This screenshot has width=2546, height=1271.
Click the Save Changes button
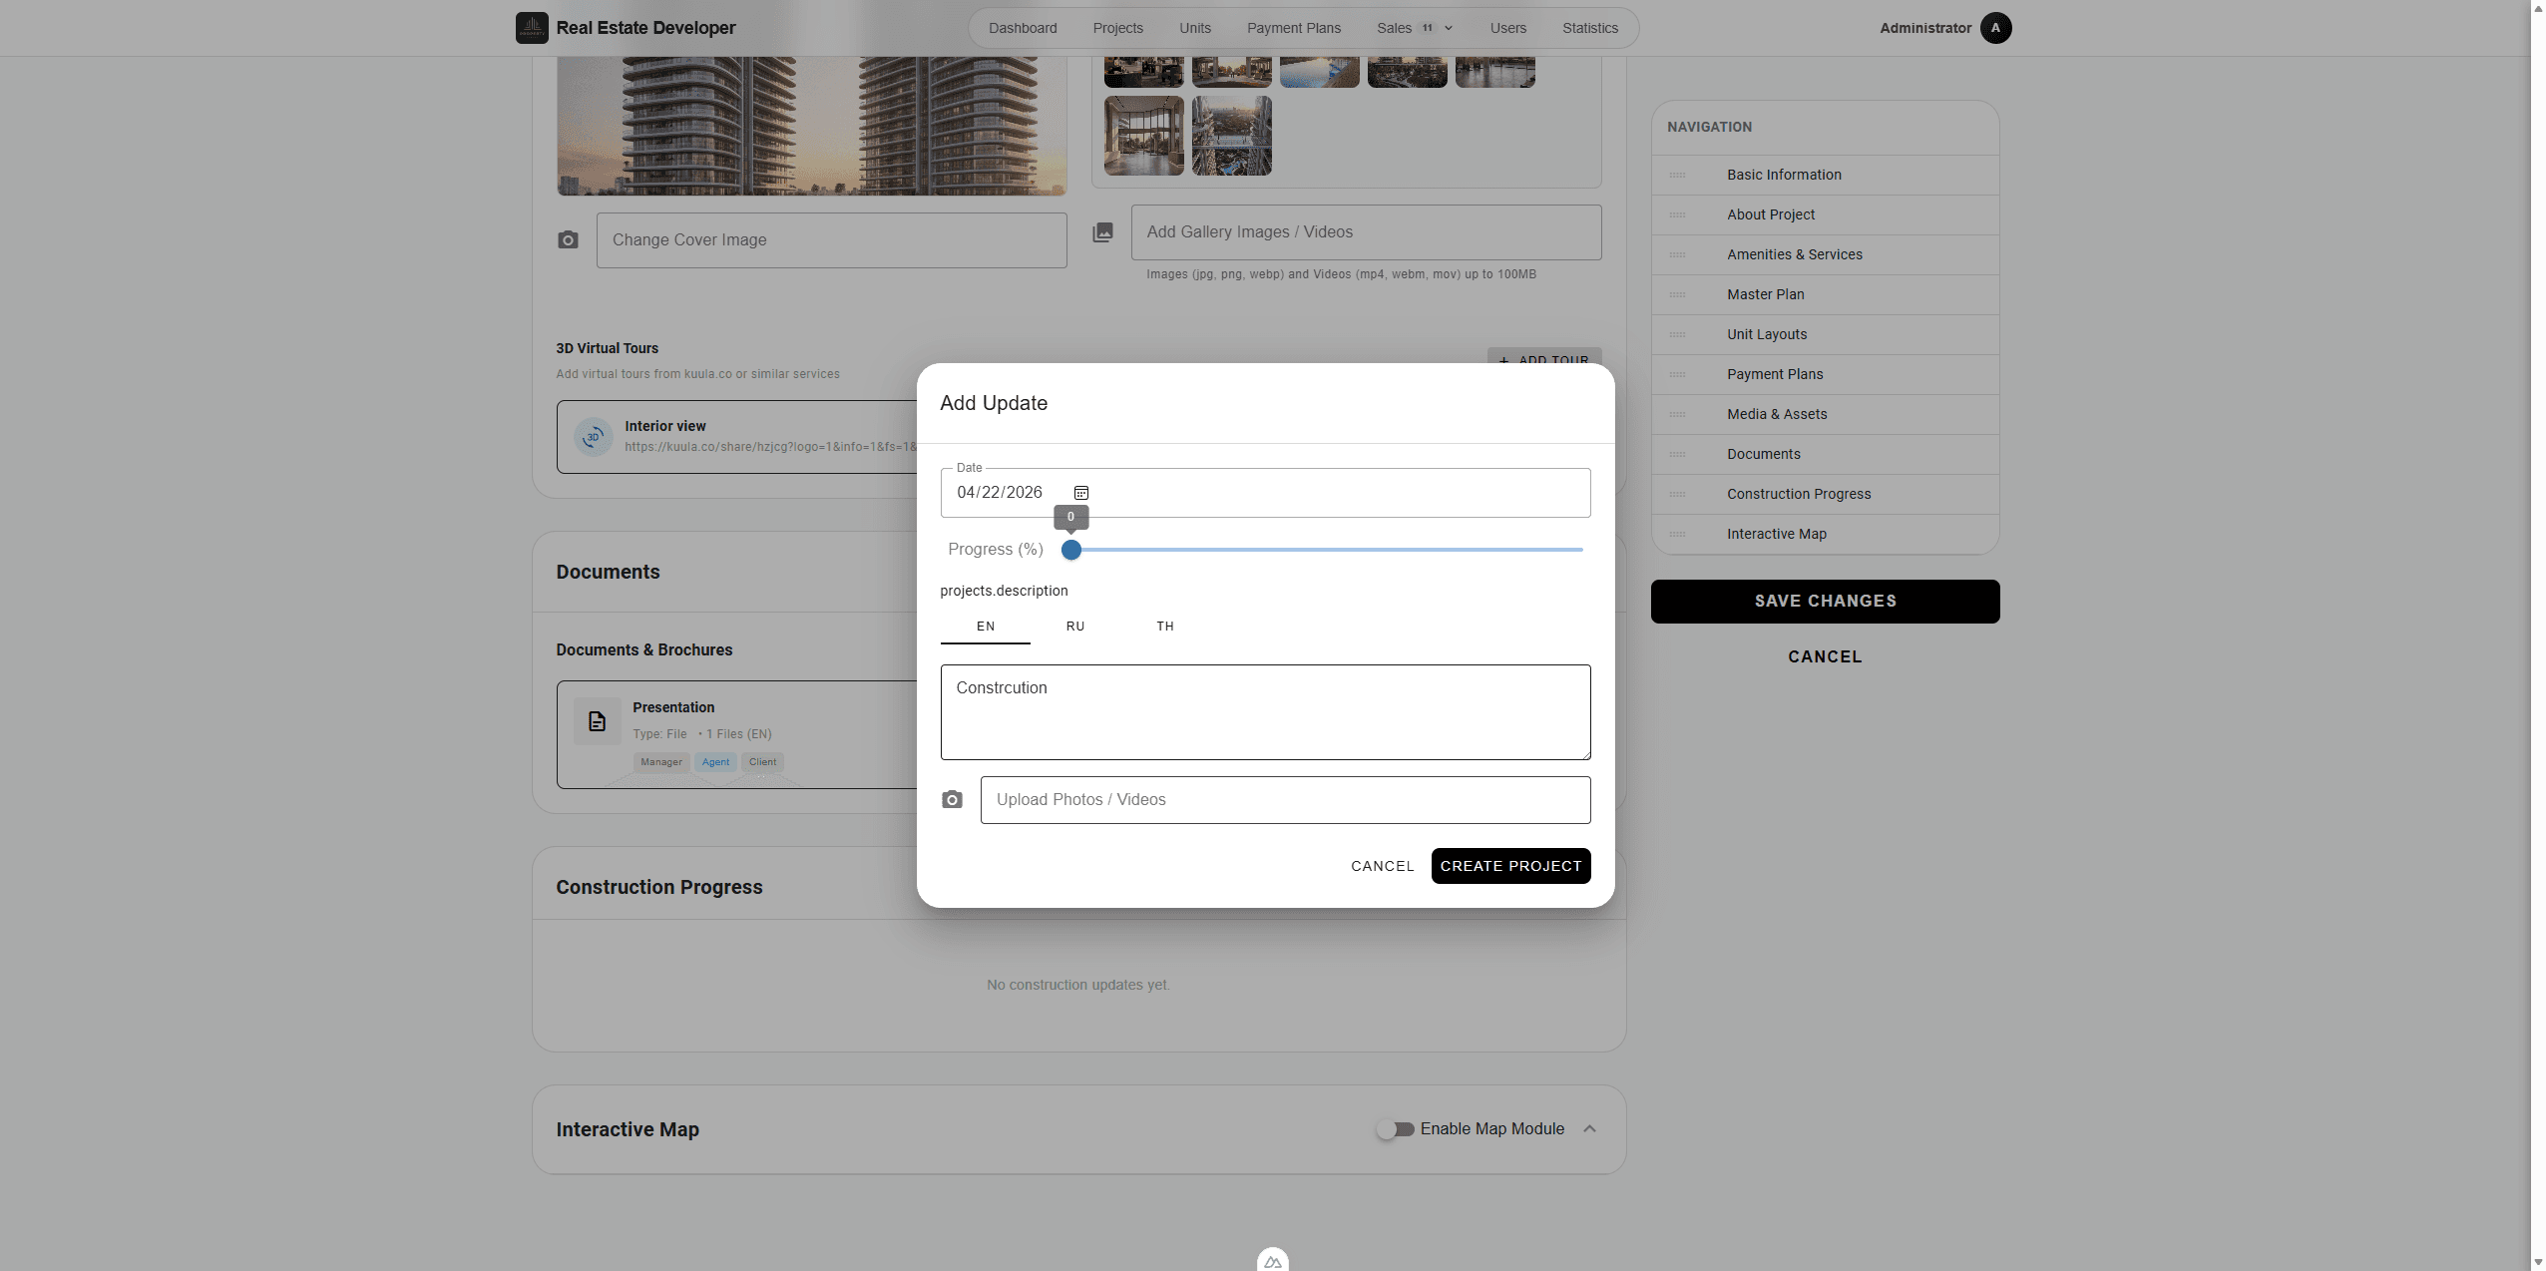[1825, 602]
